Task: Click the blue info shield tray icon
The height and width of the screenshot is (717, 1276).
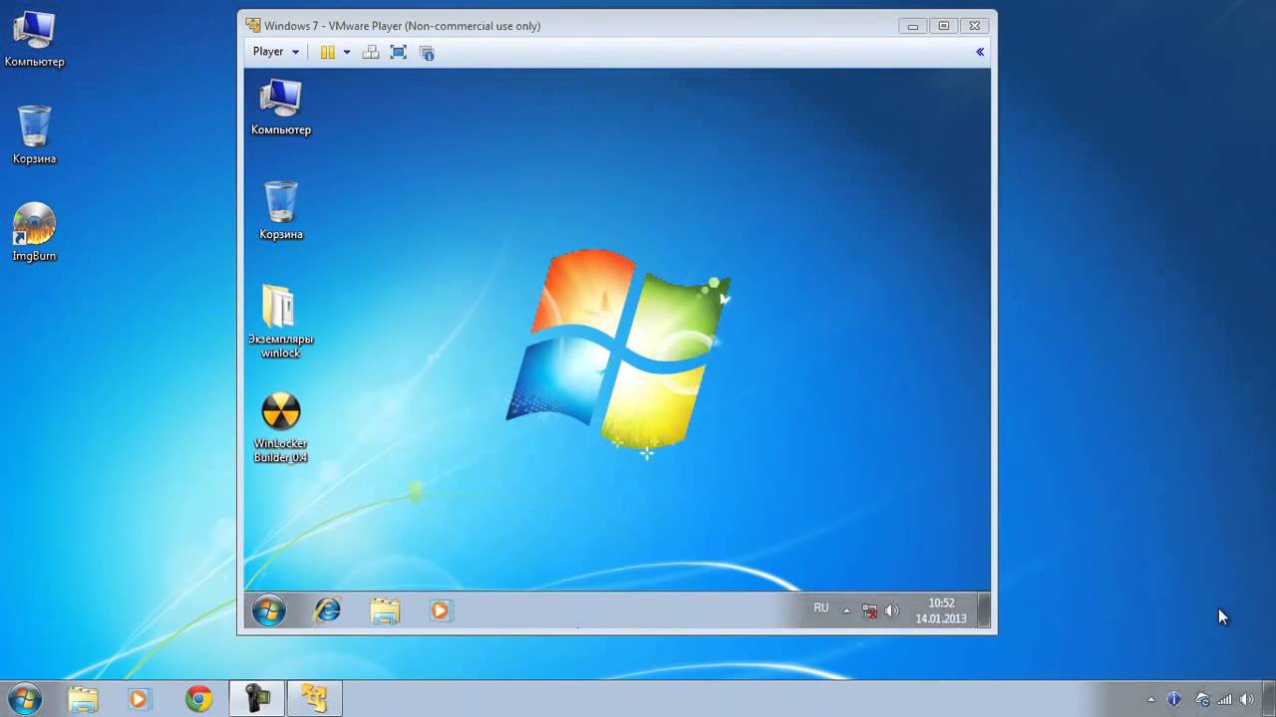Action: click(1174, 699)
